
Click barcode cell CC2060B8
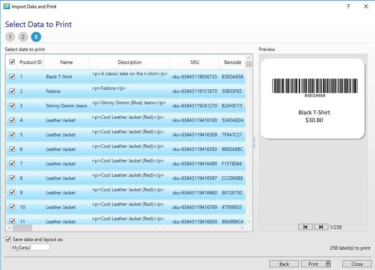(x=232, y=178)
